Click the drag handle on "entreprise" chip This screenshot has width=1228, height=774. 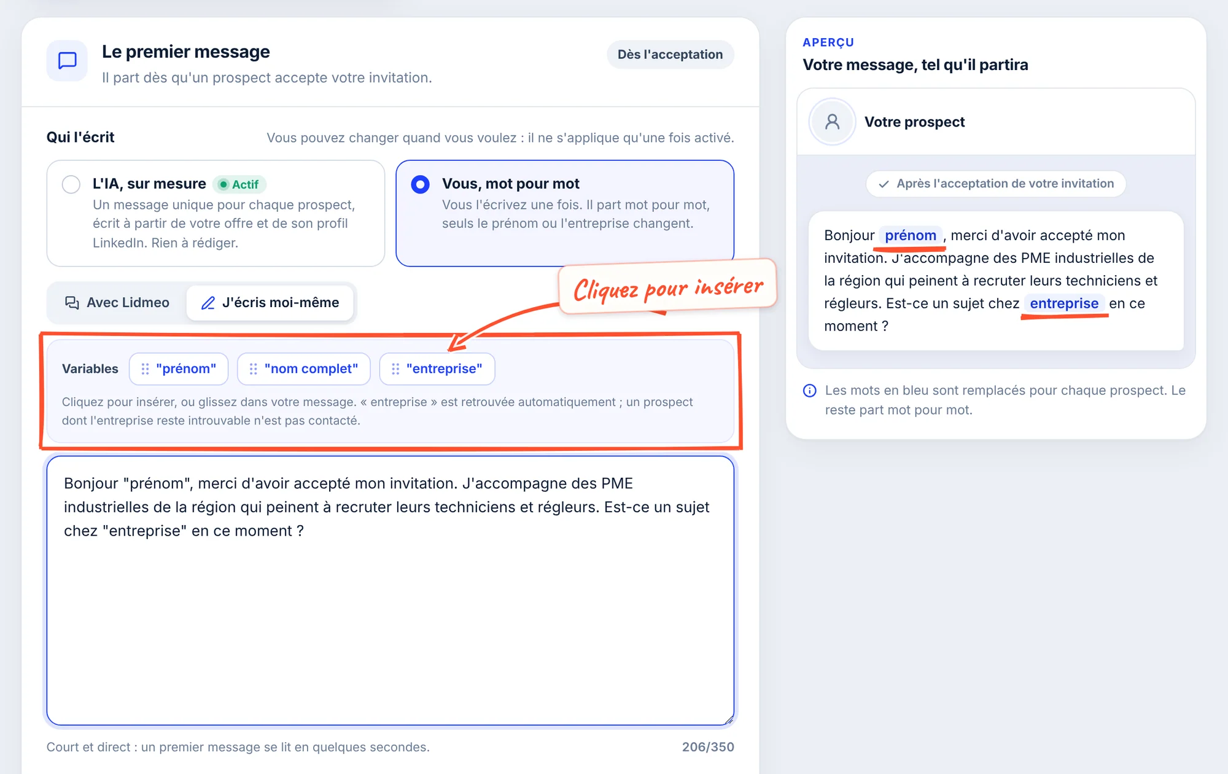click(x=396, y=369)
